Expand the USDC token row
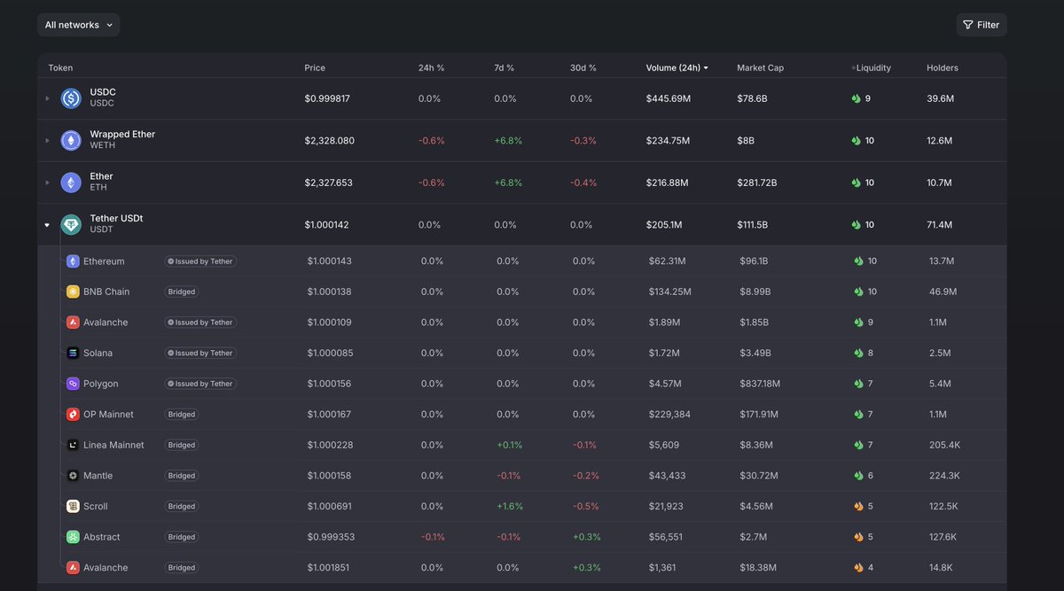 click(48, 98)
